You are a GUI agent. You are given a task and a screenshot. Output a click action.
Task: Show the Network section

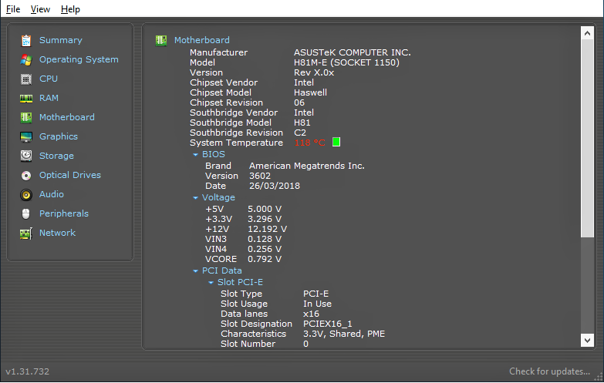click(x=57, y=233)
